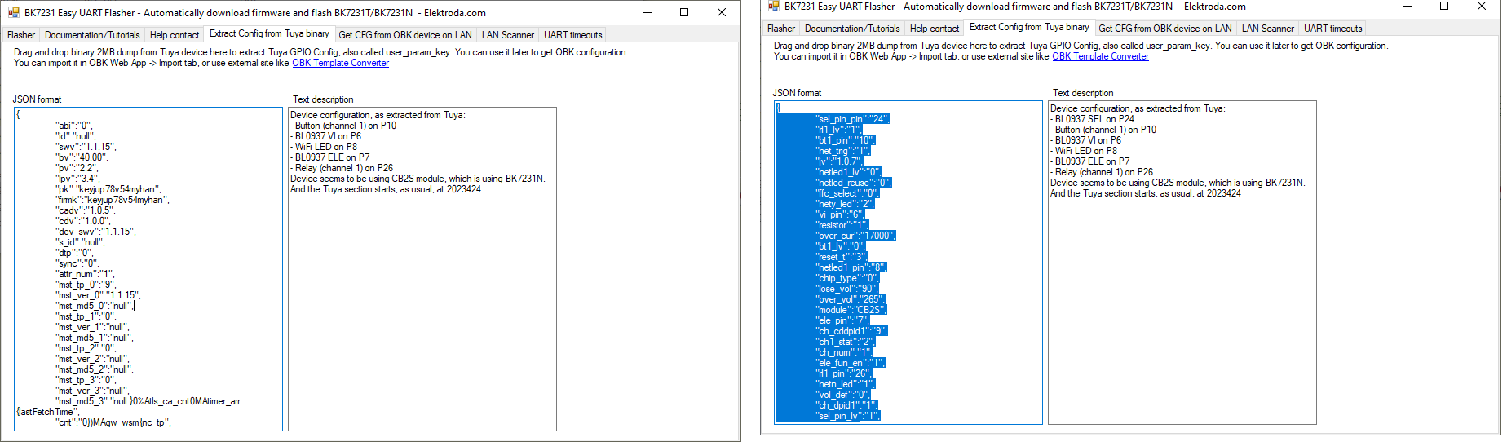
Task: Open Documentation/Tutorials tab in right window
Action: pyautogui.click(x=852, y=29)
